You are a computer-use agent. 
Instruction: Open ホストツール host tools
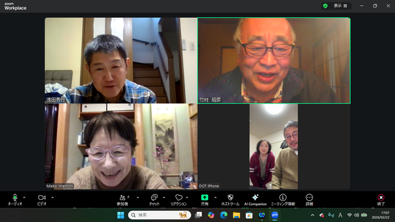click(230, 200)
